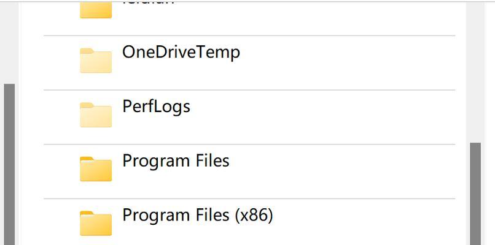This screenshot has width=495, height=245.
Task: Click the Program Files (x86) folder icon
Action: point(96,224)
